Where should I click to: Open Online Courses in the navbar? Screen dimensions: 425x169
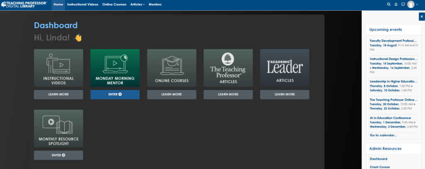[x=114, y=5]
